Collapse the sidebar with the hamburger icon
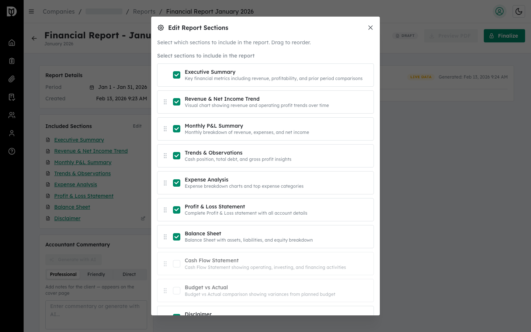 (x=31, y=11)
